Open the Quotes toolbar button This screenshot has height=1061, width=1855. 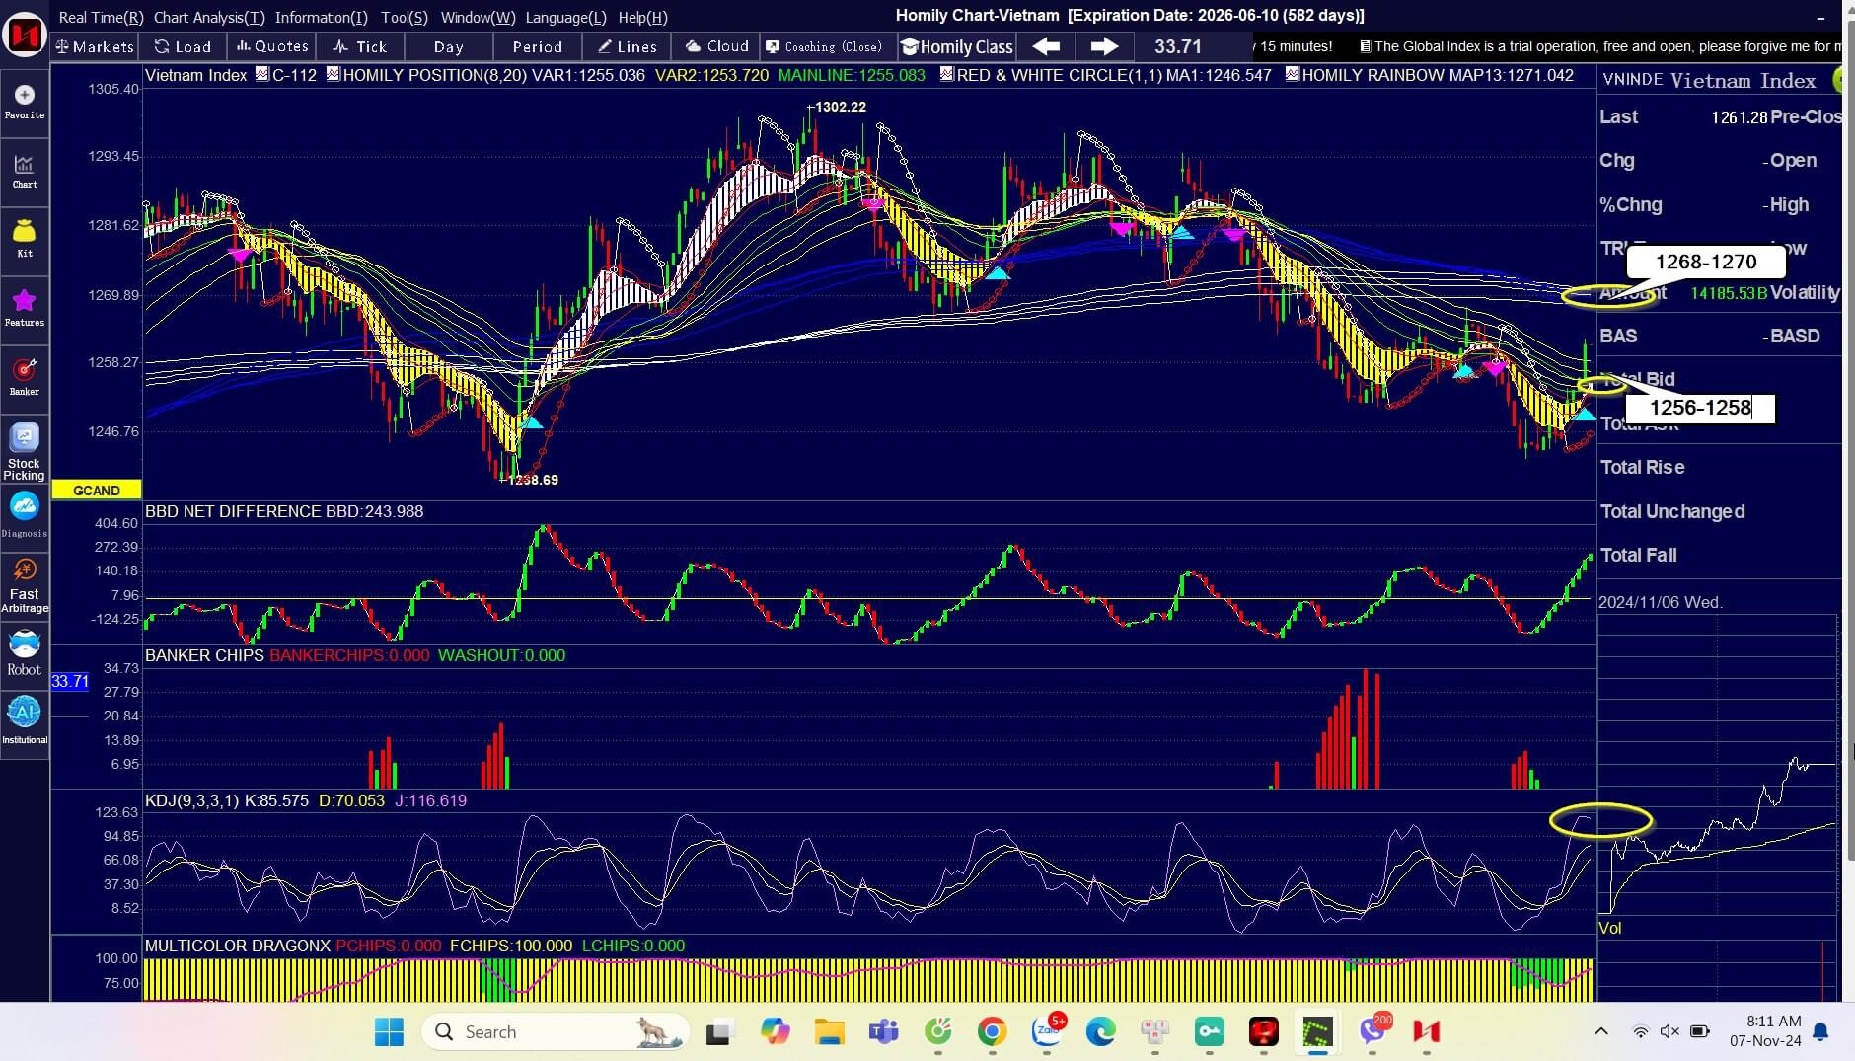272,46
